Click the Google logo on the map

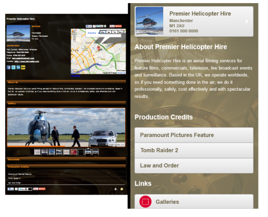tap(75, 72)
